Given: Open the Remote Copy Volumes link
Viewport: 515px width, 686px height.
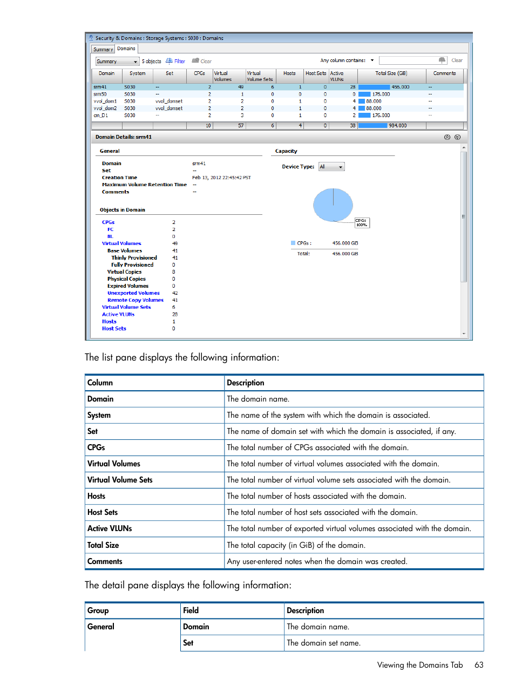Looking at the screenshot, I should (x=135, y=300).
